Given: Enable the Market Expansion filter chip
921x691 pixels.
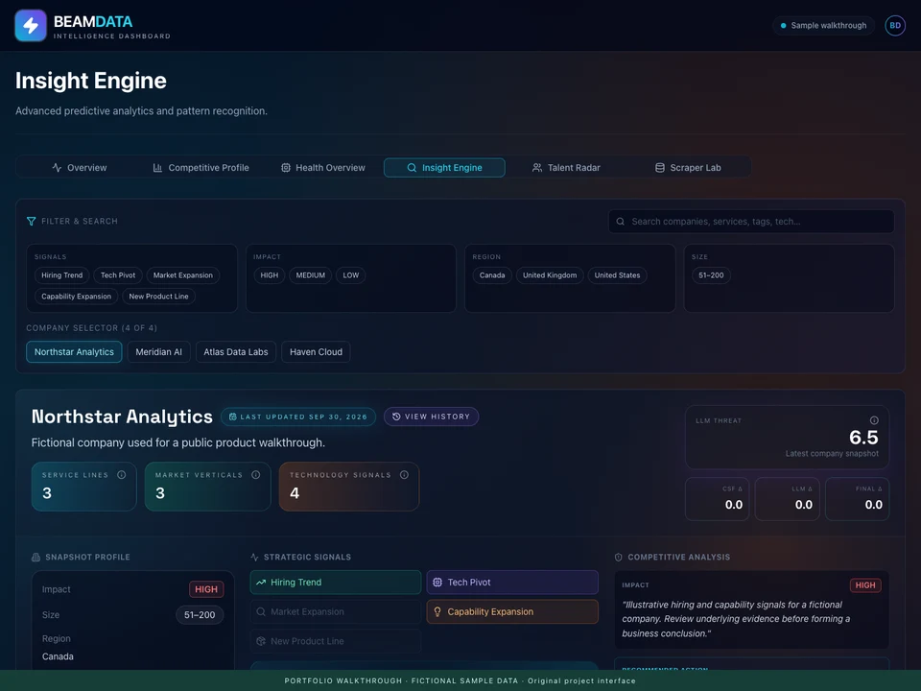Looking at the screenshot, I should 182,275.
